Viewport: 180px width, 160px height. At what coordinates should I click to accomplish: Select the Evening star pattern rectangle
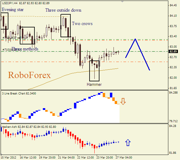(x=4, y=21)
